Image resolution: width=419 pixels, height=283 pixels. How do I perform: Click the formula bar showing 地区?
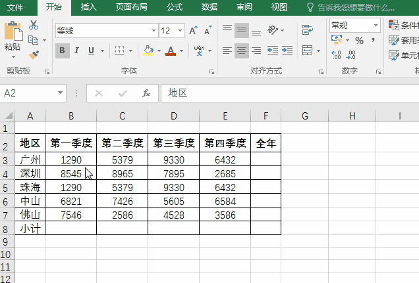click(x=290, y=93)
